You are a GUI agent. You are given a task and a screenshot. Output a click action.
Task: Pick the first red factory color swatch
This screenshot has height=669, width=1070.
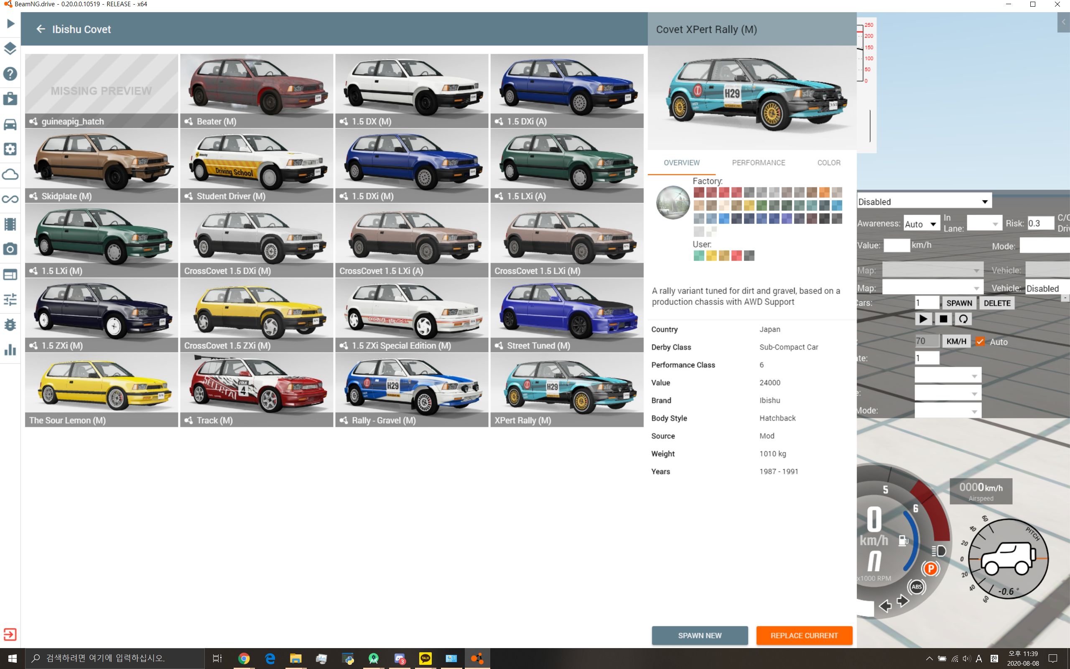(x=698, y=192)
